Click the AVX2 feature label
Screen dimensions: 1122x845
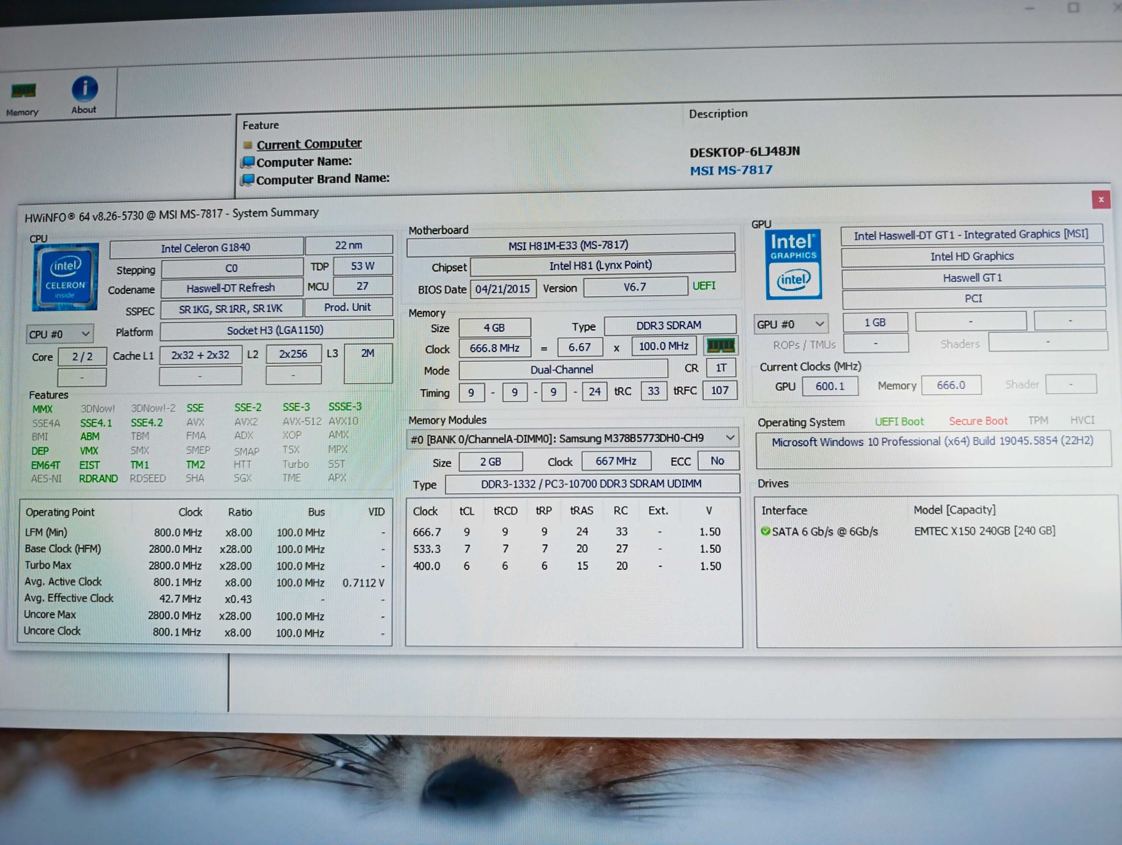246,422
